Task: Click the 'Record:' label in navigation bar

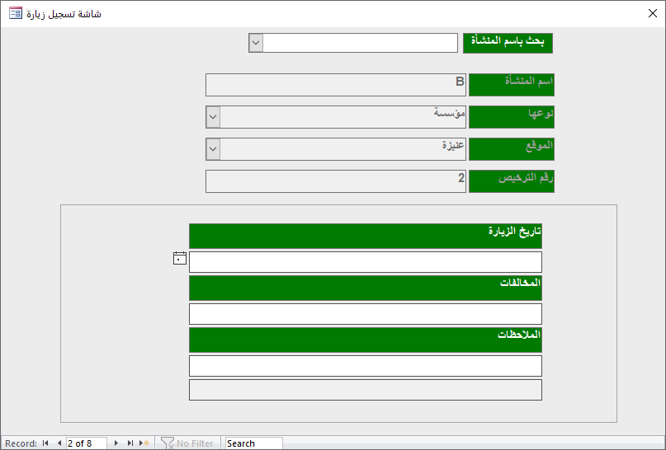Action: tap(21, 443)
